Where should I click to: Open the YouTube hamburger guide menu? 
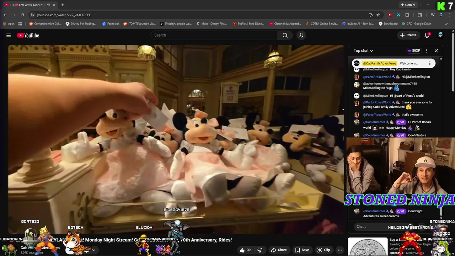(9, 35)
